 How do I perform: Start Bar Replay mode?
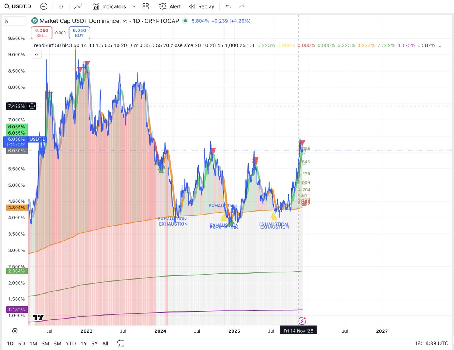(201, 6)
